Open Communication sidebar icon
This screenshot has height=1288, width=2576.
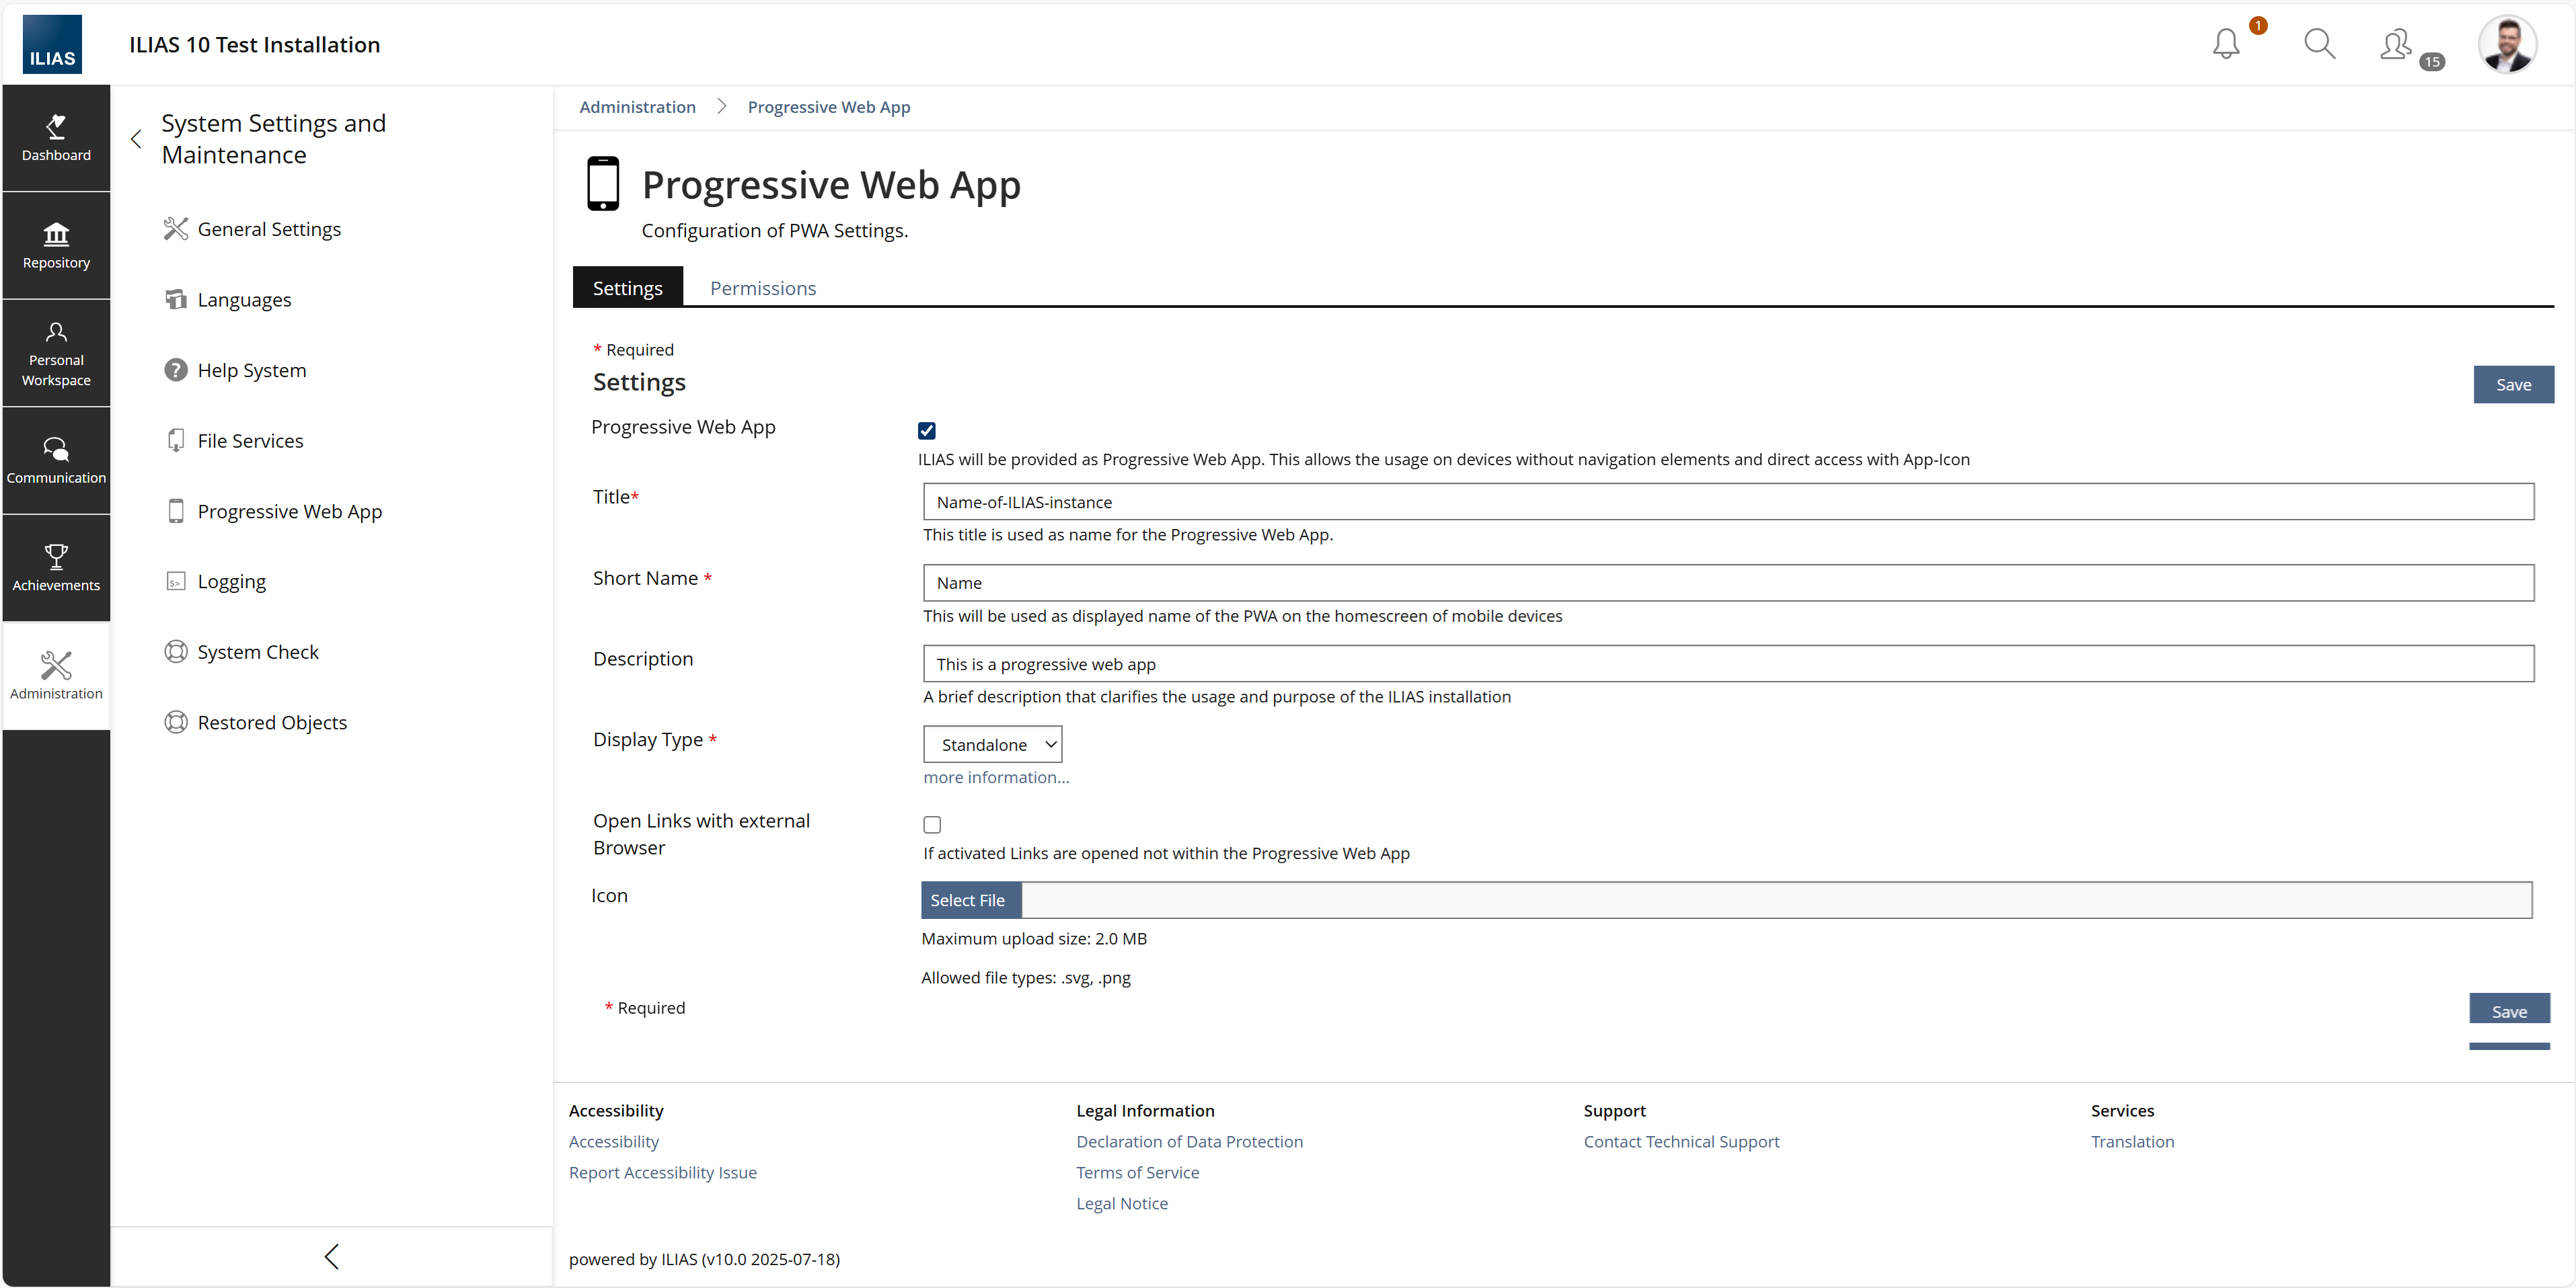click(x=56, y=460)
